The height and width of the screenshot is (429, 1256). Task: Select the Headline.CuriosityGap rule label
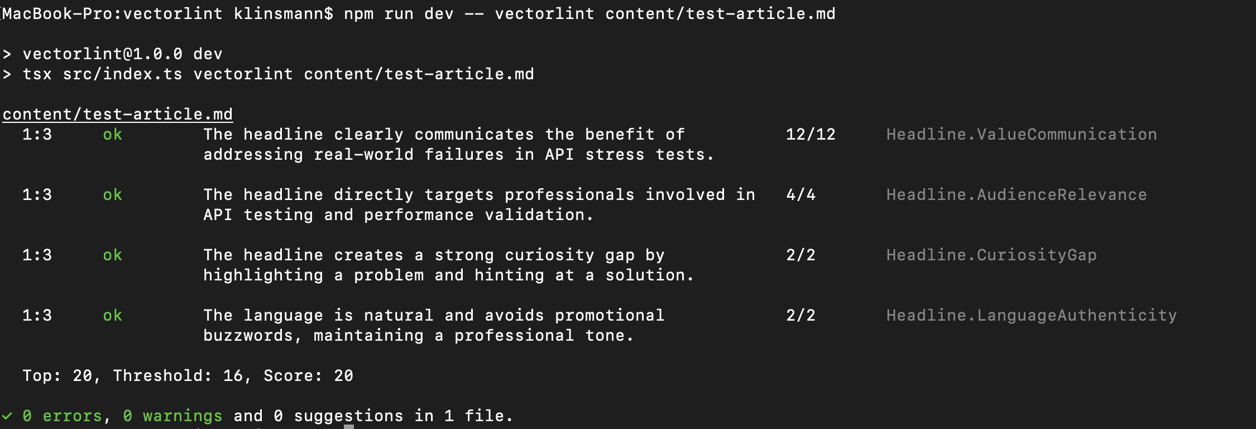pyautogui.click(x=991, y=255)
